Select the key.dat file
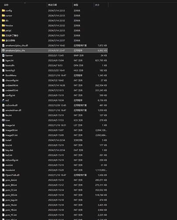177x220 pixels. pos(54,150)
